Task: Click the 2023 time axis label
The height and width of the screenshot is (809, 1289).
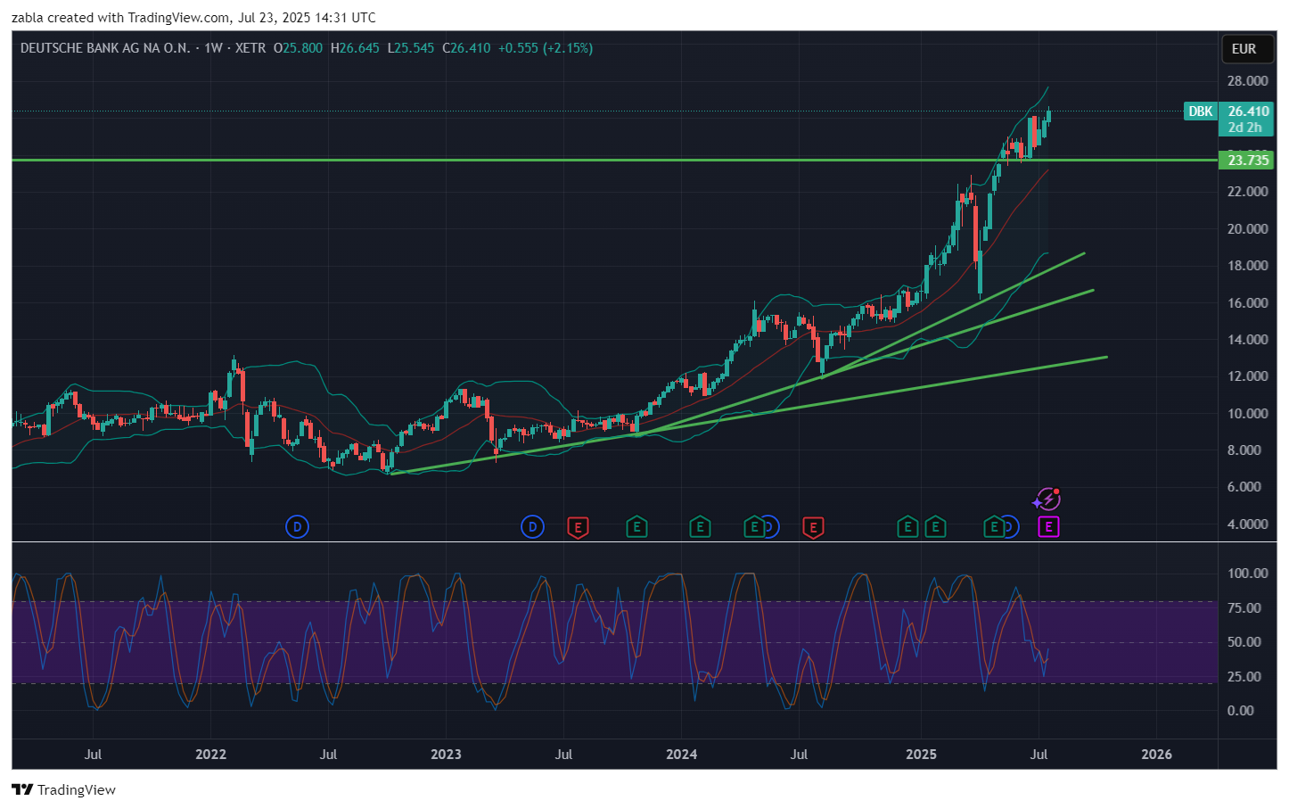Action: point(446,755)
